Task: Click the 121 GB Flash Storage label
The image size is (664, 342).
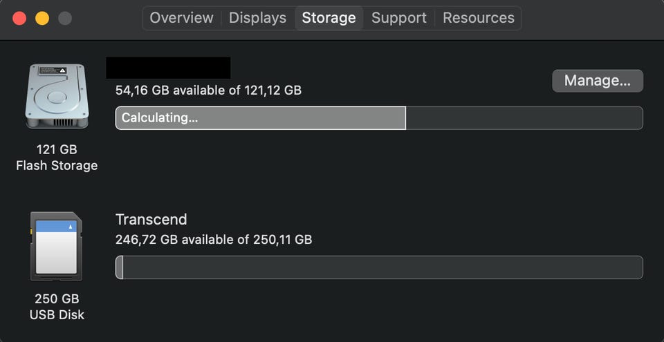Action: 57,158
